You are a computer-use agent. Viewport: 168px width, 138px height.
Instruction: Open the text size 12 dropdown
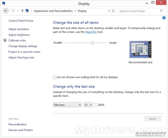click(x=88, y=105)
